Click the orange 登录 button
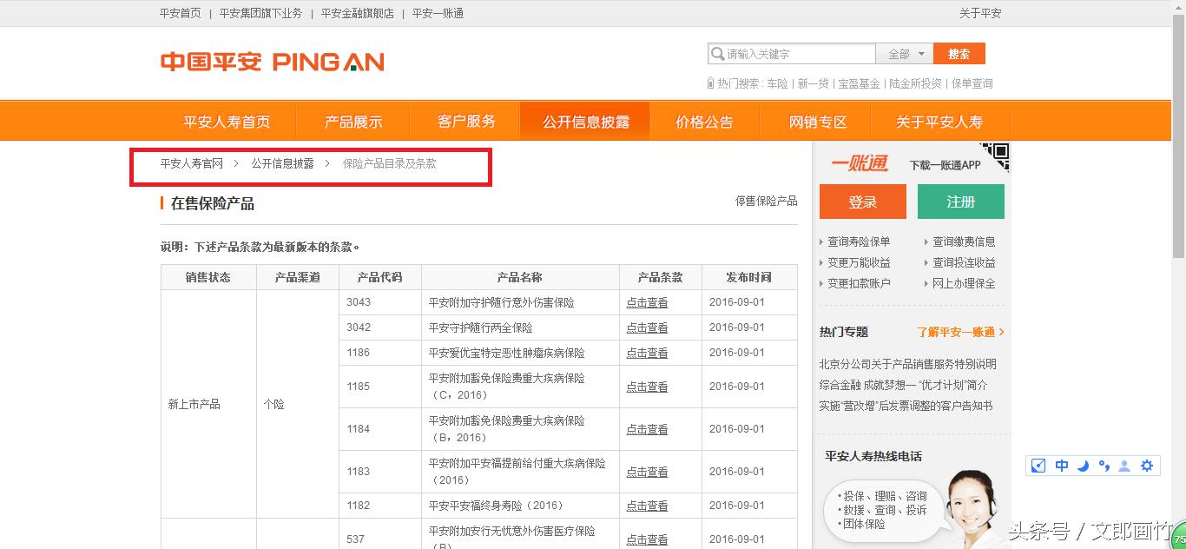The image size is (1186, 549). pyautogui.click(x=863, y=202)
